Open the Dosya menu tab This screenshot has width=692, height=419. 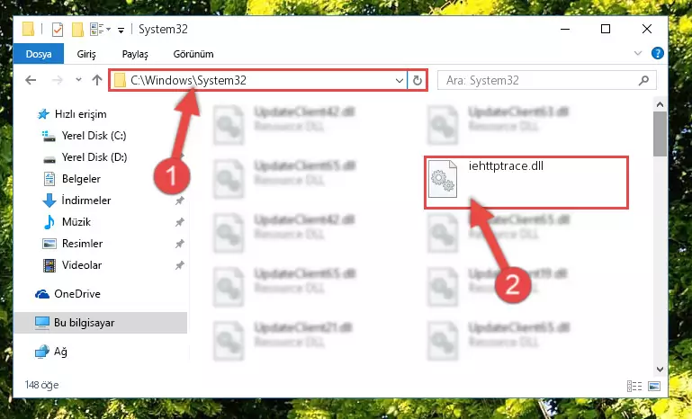tap(39, 54)
